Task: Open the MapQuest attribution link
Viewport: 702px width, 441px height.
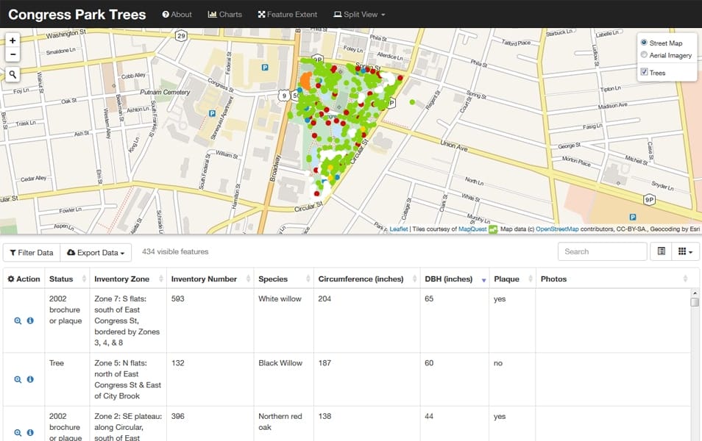Action: click(472, 229)
